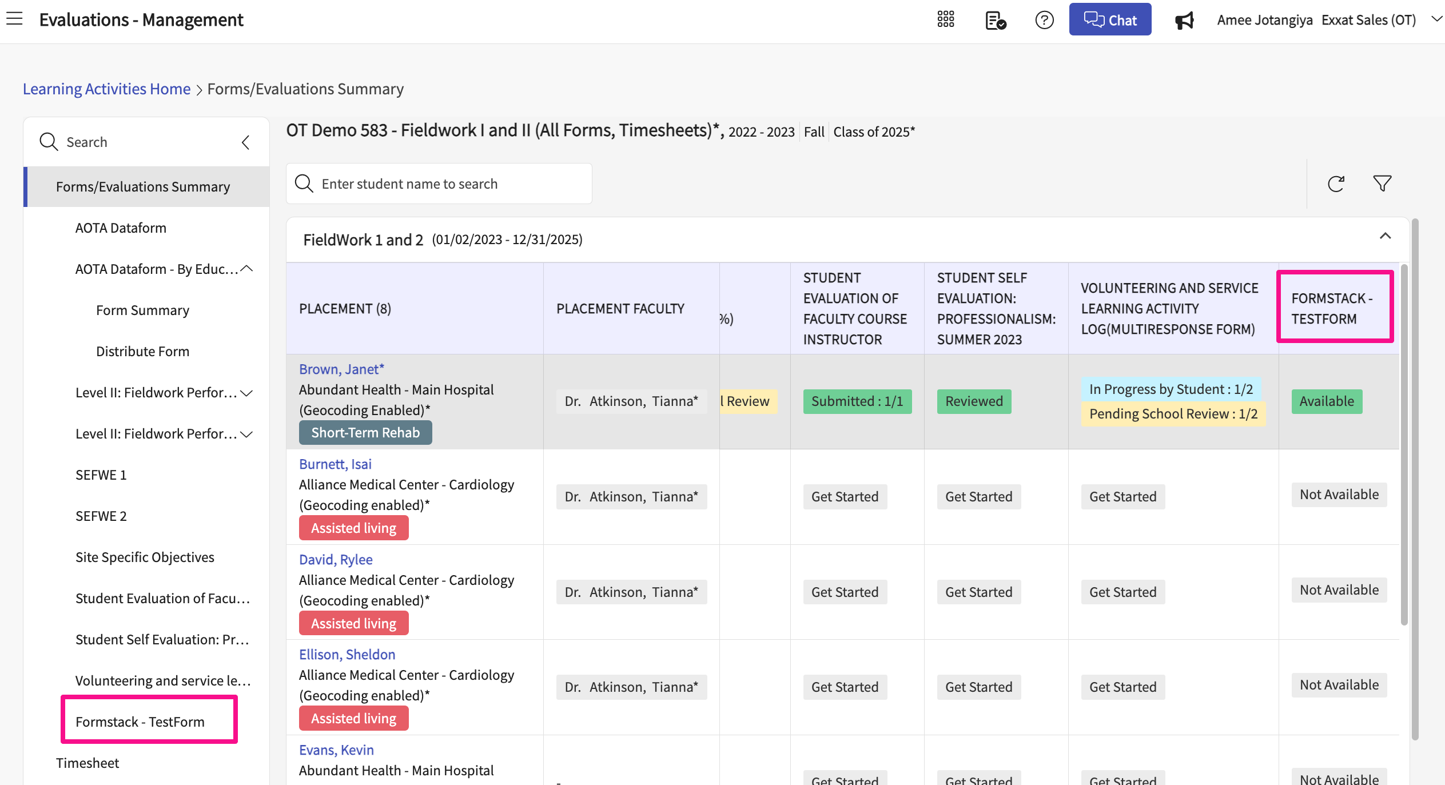
Task: Open the help question mark icon
Action: tap(1044, 21)
